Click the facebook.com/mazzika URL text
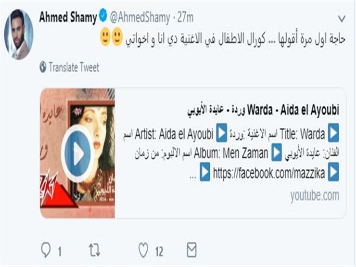Screen dimensions: 356x267 click(x=269, y=174)
